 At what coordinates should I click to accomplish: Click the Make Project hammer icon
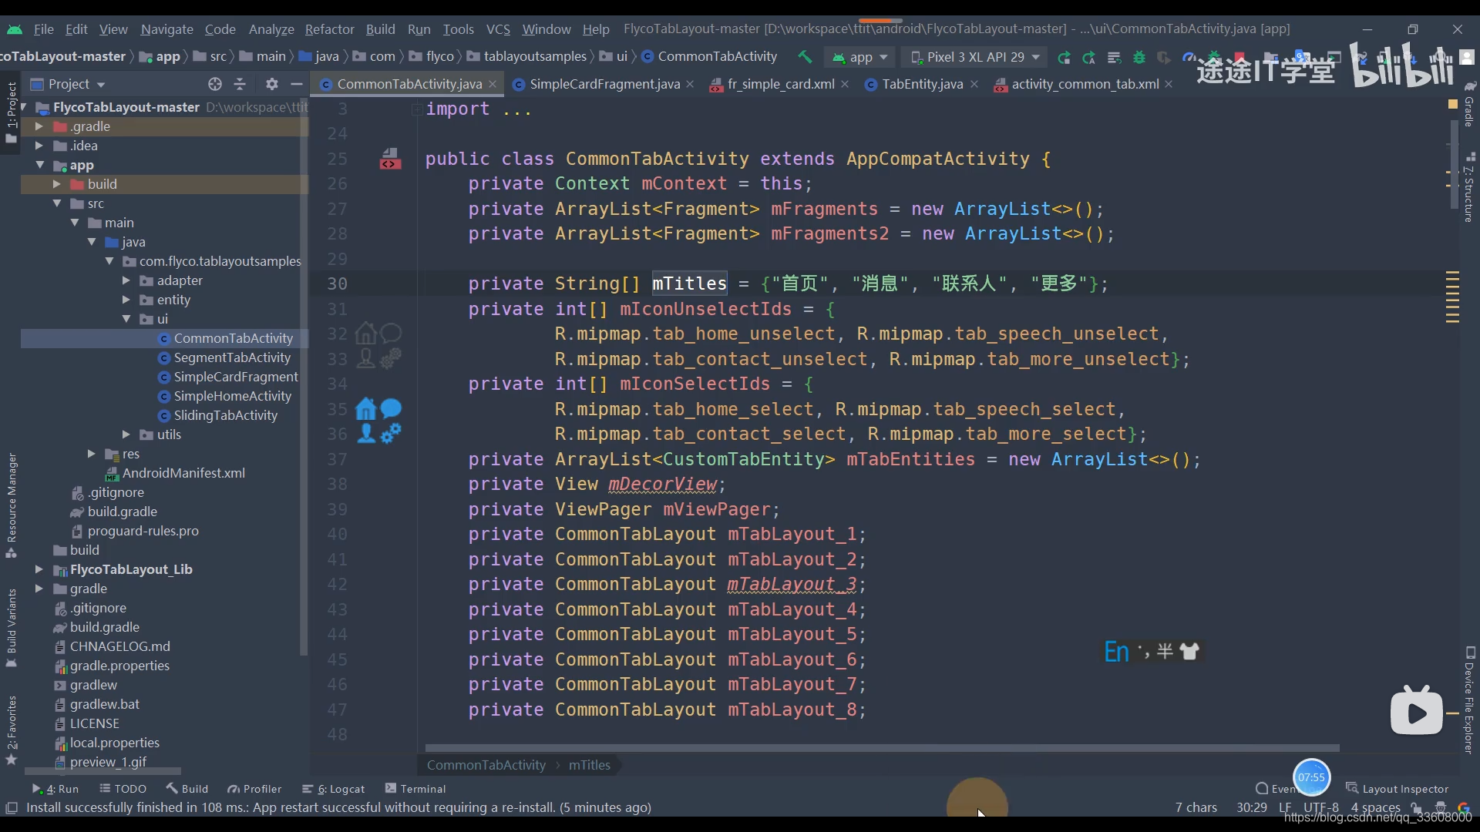point(805,57)
